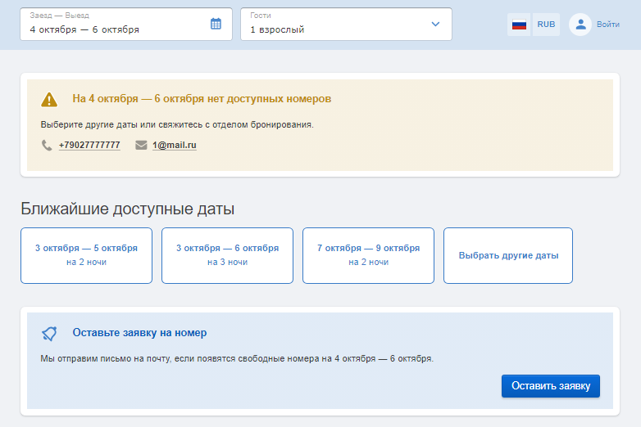This screenshot has width=641, height=427.
Task: Expand the guests dropdown chevron
Action: (x=435, y=24)
